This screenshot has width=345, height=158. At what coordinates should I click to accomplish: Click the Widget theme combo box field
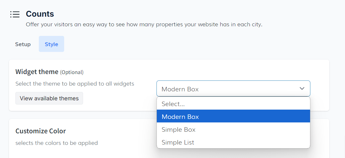(224, 89)
